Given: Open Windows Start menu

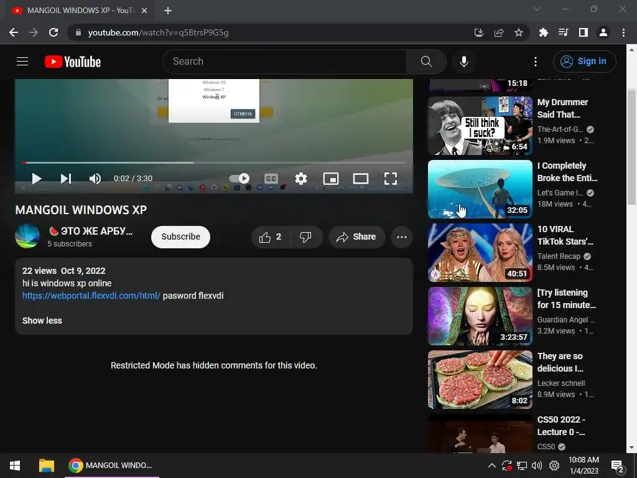Looking at the screenshot, I should tap(15, 466).
